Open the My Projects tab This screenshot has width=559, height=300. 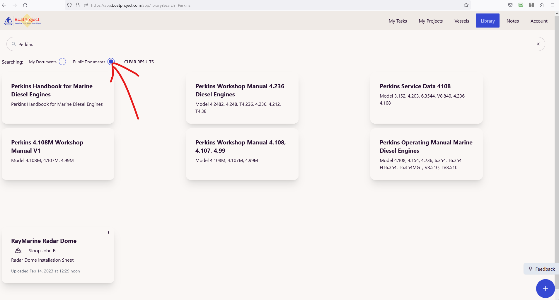pos(431,21)
